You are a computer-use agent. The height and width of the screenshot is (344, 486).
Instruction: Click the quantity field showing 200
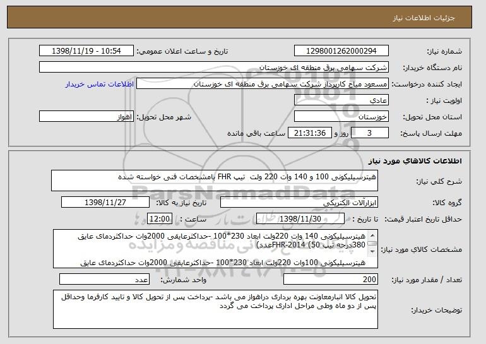[x=331, y=280]
